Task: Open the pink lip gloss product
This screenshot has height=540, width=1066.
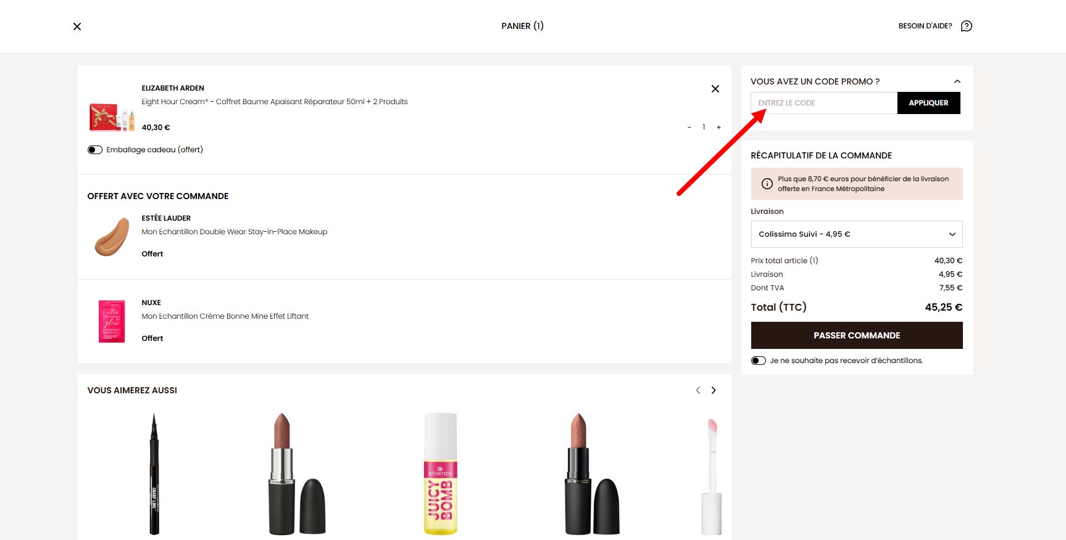Action: click(712, 477)
